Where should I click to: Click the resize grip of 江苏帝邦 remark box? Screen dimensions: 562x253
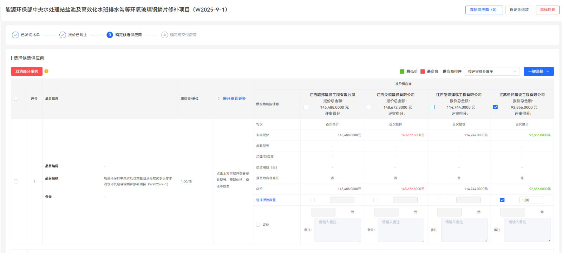(549, 240)
